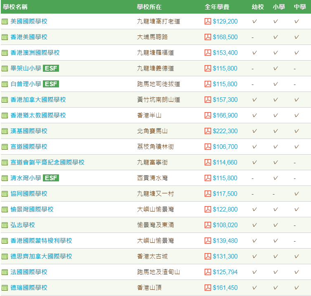Click the table icon beside 德瑞國際學校
The height and width of the screenshot is (296, 311).
pyautogui.click(x=5, y=288)
